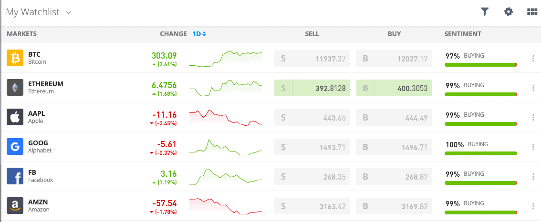Viewport: 541px width, 222px height.
Task: Sell Amazon at 3163.42
Action: pos(312,206)
